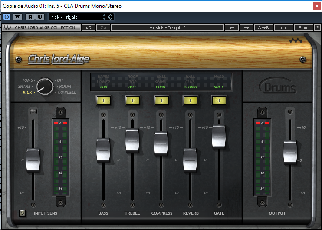Select COWBELL drum type
322x230 pixels.
tap(67, 93)
